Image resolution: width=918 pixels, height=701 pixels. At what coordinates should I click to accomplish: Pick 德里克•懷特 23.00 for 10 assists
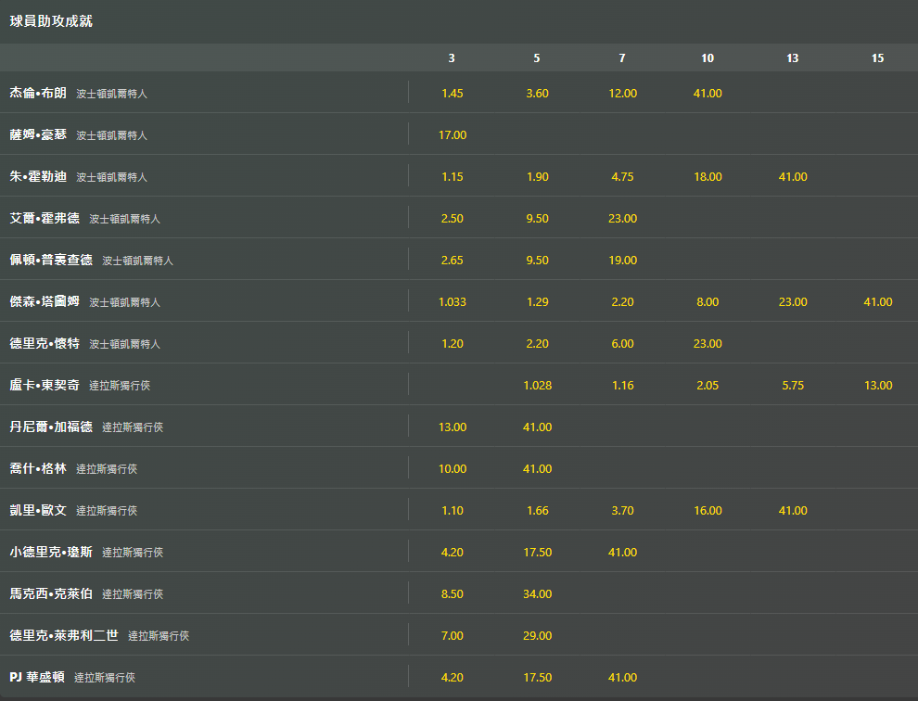click(x=708, y=343)
